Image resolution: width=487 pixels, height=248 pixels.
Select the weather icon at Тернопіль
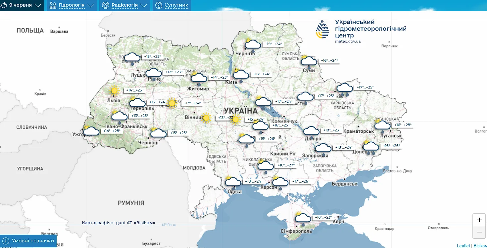click(137, 102)
